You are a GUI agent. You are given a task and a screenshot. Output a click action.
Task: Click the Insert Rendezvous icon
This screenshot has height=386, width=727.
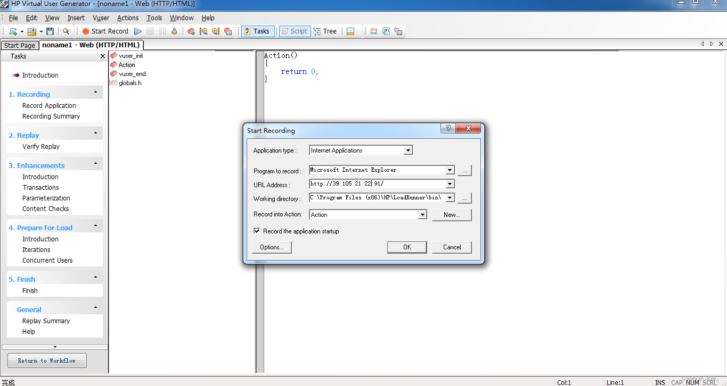228,31
